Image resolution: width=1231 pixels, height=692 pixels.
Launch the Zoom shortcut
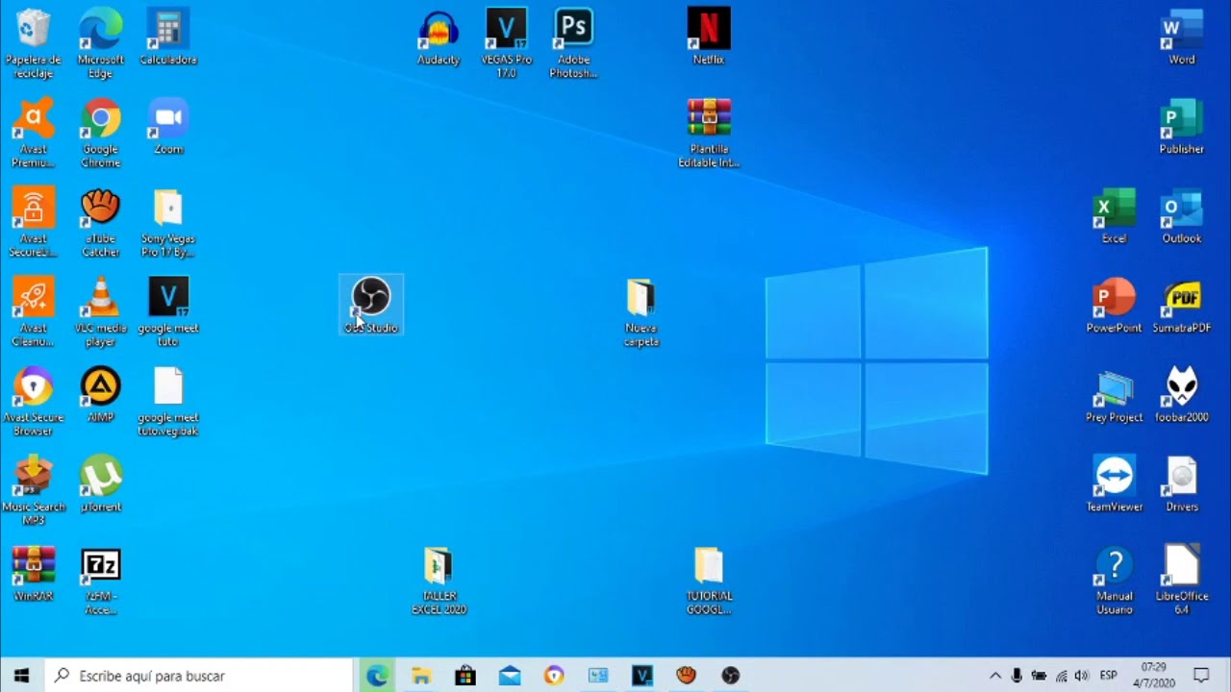coord(168,128)
